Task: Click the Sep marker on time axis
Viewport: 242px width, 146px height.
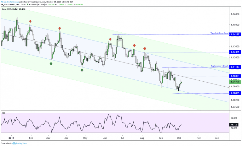Action: coord(161,138)
